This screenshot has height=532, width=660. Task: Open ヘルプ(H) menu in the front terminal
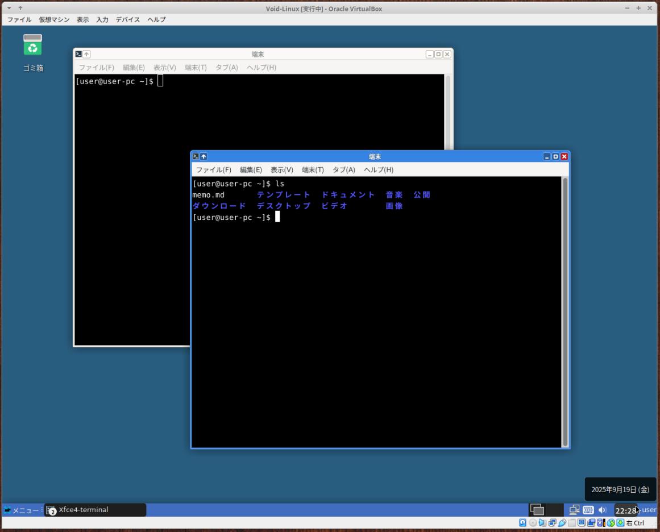tap(379, 169)
